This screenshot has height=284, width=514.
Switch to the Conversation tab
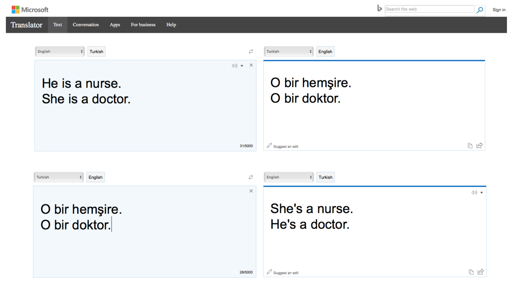(x=86, y=25)
